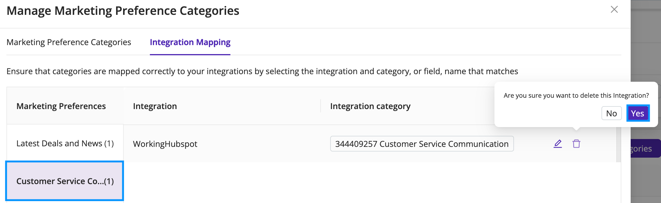
Task: Click the delete confirmation question text
Action: (576, 95)
